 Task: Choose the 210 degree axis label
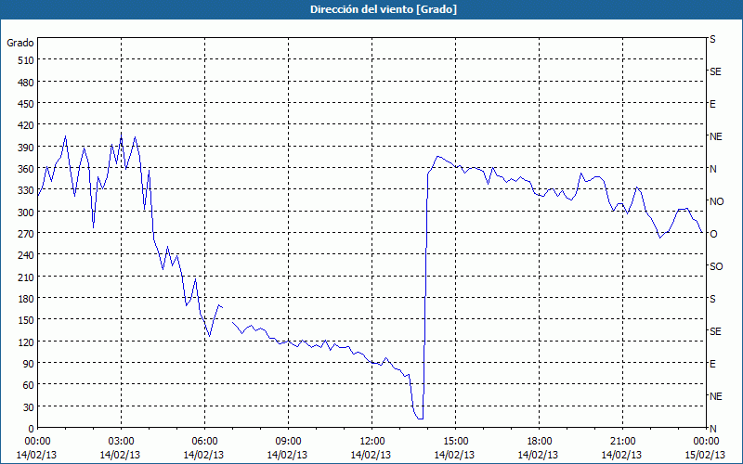(x=26, y=277)
